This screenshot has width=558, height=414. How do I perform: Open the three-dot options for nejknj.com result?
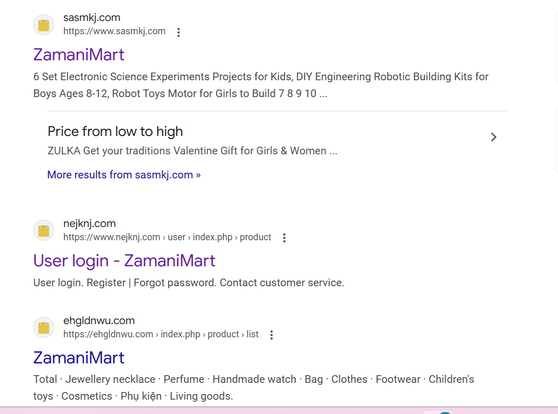285,238
